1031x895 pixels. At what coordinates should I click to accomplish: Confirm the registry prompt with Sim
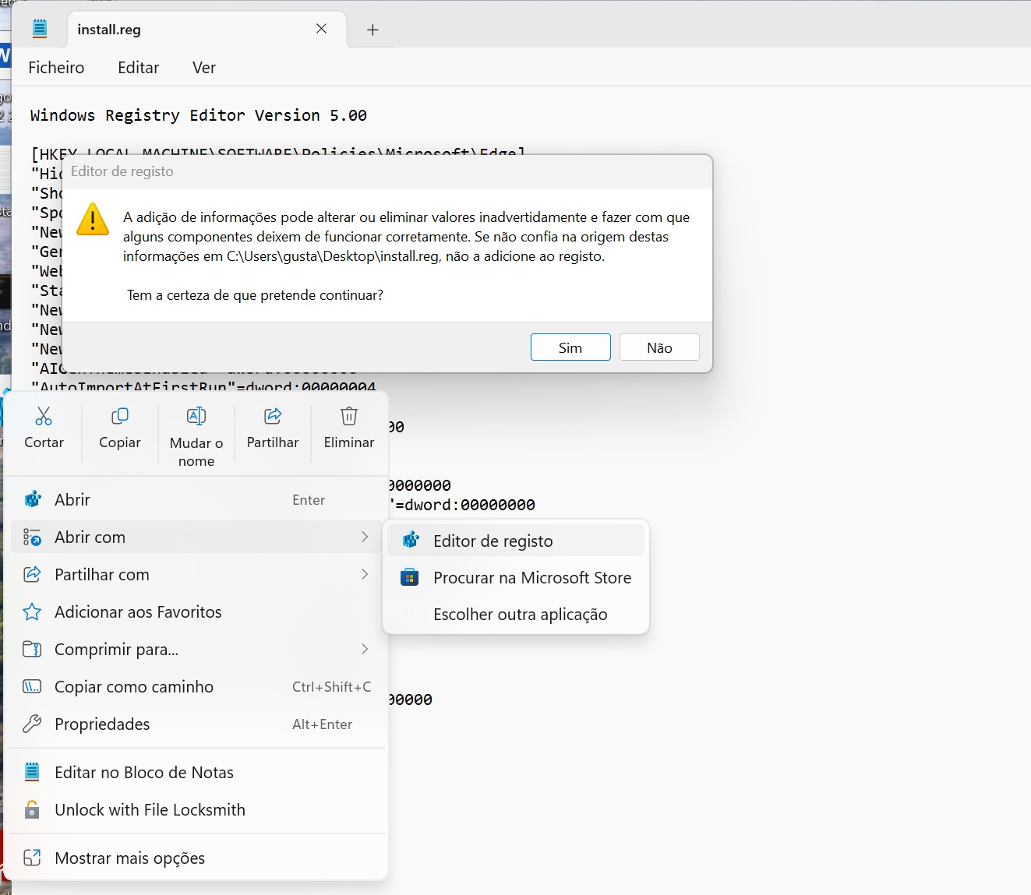pyautogui.click(x=570, y=347)
